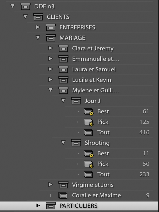Expand the Virginie et Joris set
Screen dimensions: 159x212
tap(51, 184)
